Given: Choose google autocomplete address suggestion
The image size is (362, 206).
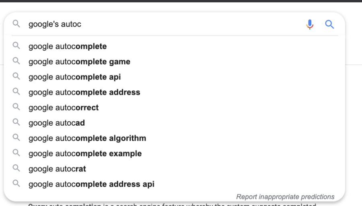Looking at the screenshot, I should pos(174,92).
